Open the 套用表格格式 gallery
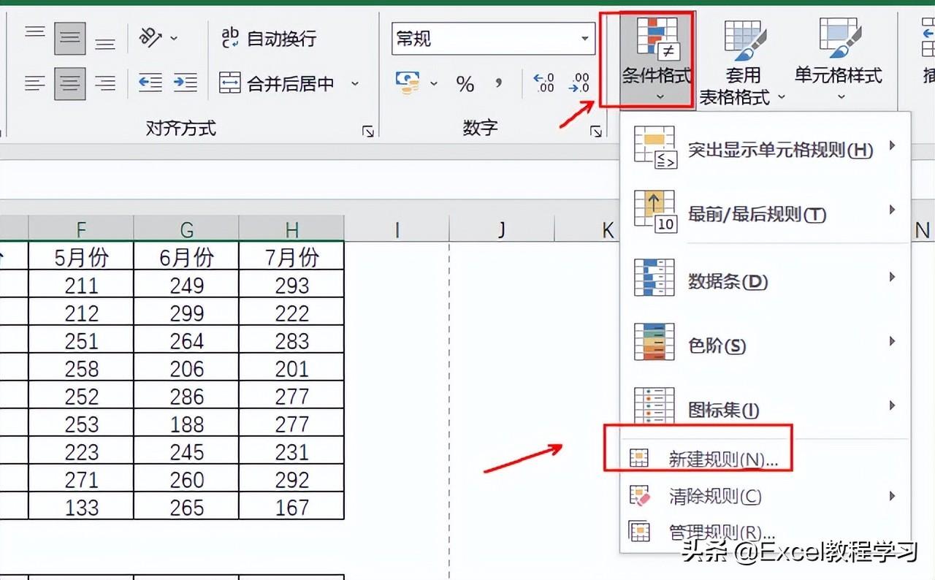Viewport: 935px width, 580px height. click(742, 61)
